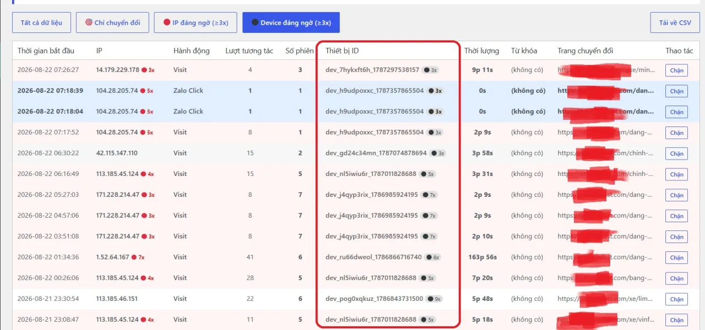Click the red 7x IP badge
This screenshot has width=705, height=330.
click(x=138, y=257)
